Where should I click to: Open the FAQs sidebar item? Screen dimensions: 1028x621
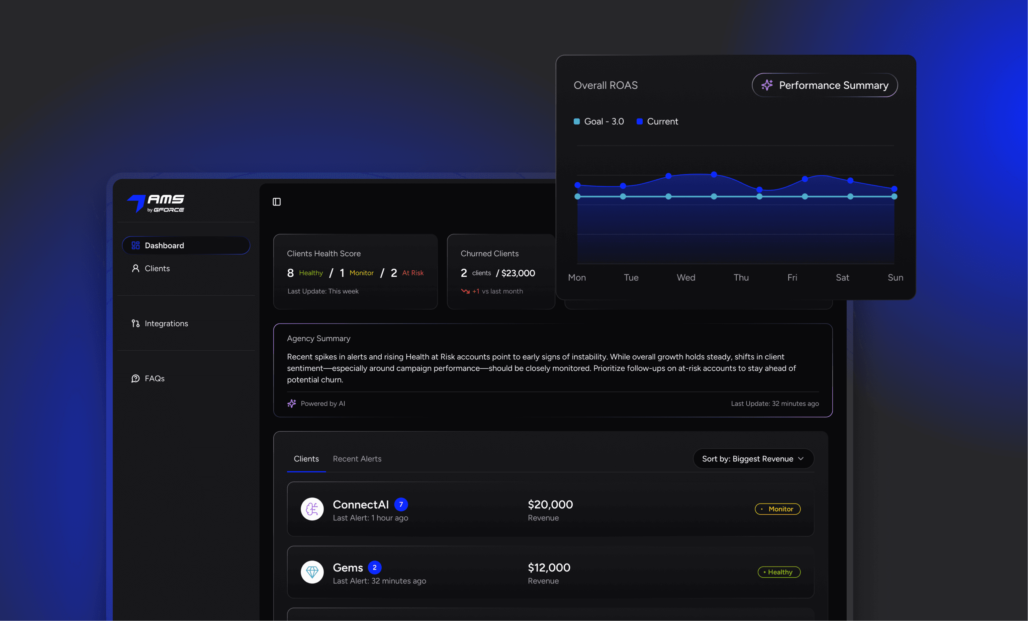[148, 378]
